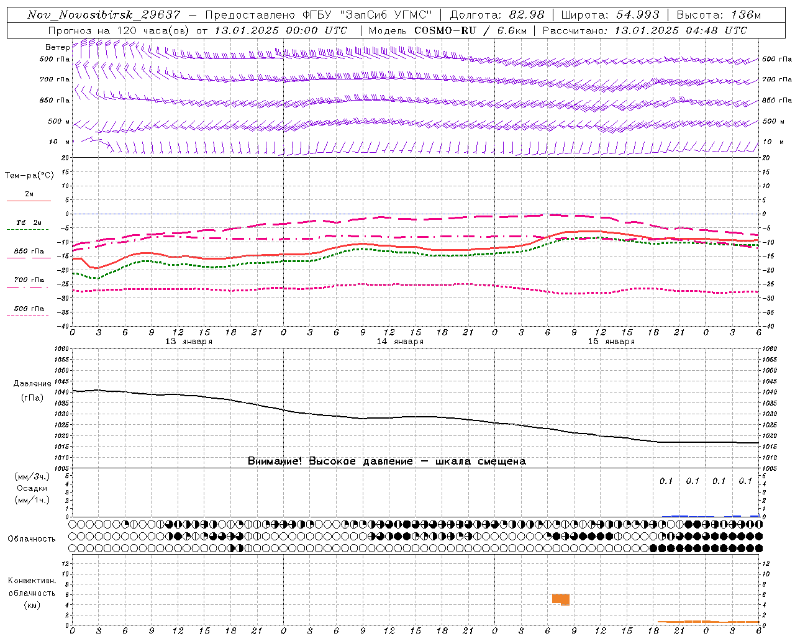
Task: Select the (мм/1ч.) precipitation unit label
Action: [32, 500]
